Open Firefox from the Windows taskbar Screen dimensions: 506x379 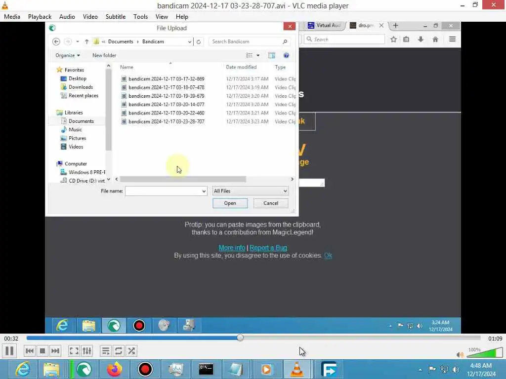(x=115, y=369)
